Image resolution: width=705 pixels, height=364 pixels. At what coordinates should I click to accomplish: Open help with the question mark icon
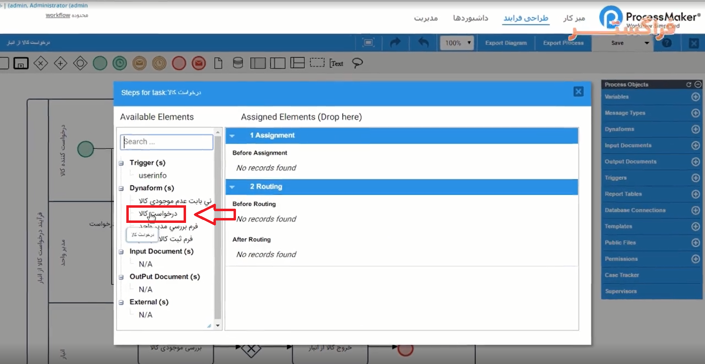[667, 43]
